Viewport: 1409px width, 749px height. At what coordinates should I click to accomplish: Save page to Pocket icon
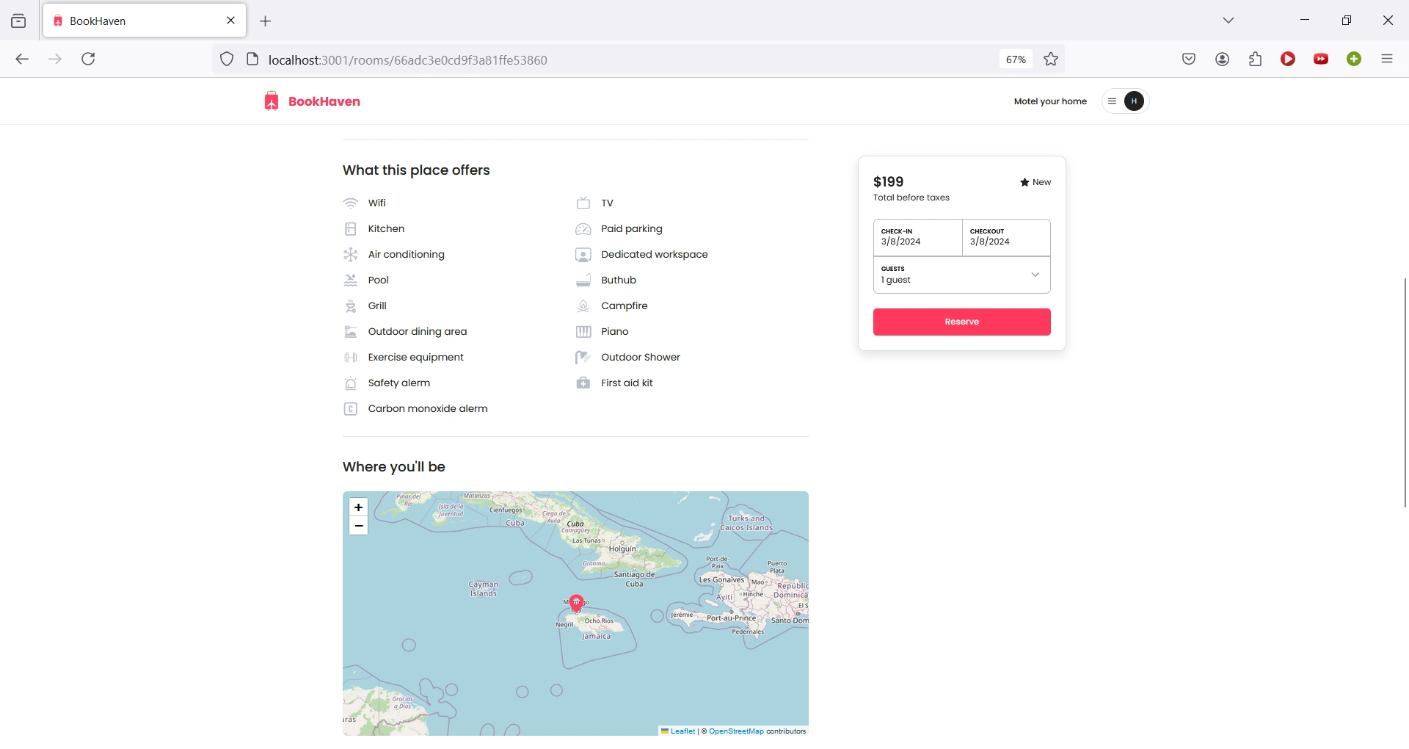(x=1190, y=59)
